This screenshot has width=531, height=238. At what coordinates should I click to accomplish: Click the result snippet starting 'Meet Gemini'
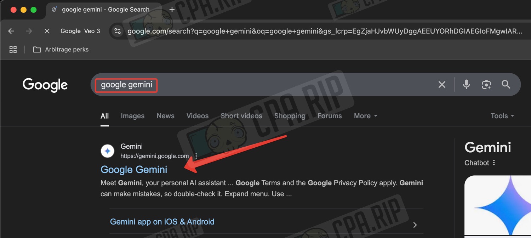[x=262, y=188]
